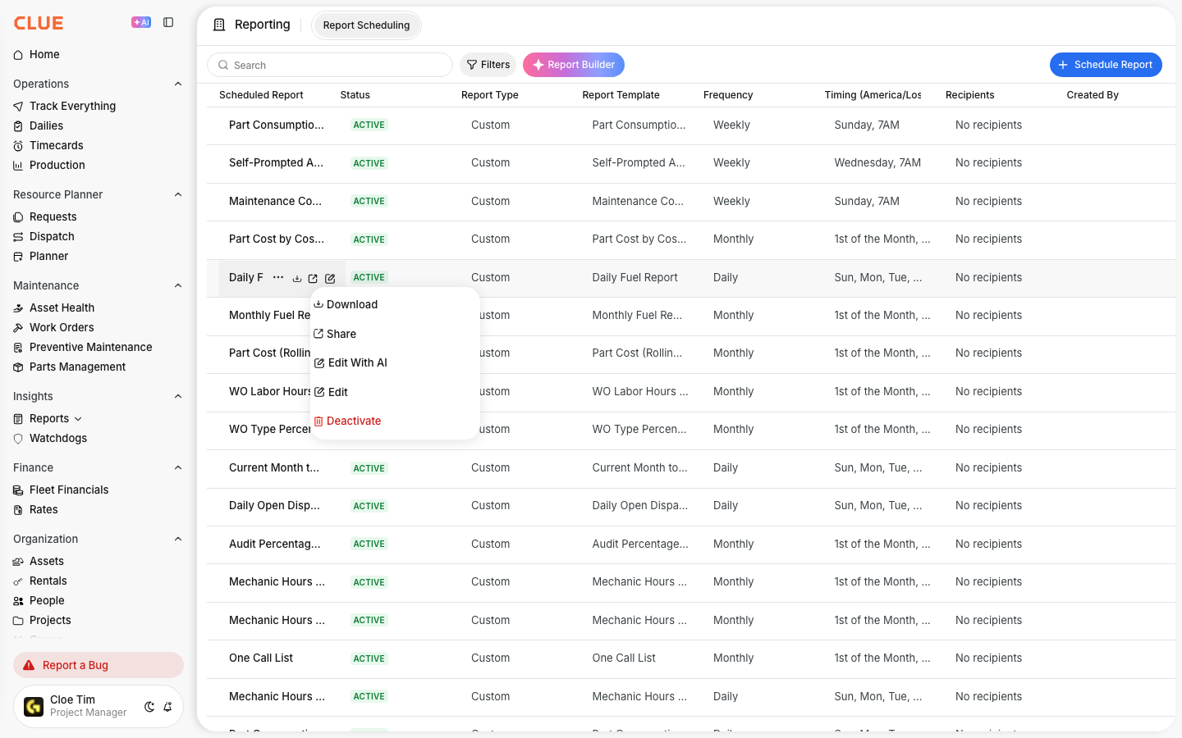Viewport: 1182px width, 738px height.
Task: Select the Report Scheduling tab
Action: coord(366,25)
